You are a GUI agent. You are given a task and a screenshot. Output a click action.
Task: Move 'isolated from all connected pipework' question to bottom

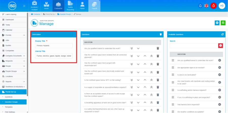click(132, 56)
